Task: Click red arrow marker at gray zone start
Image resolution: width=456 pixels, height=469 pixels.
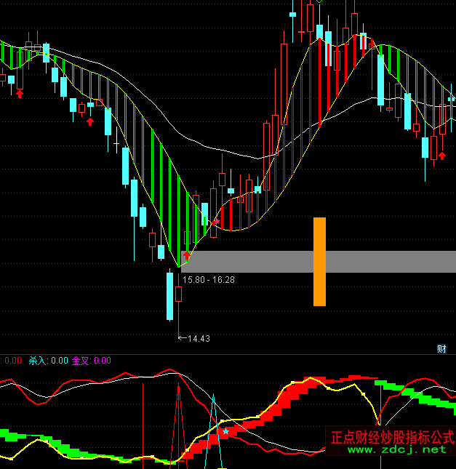Action: tap(187, 255)
